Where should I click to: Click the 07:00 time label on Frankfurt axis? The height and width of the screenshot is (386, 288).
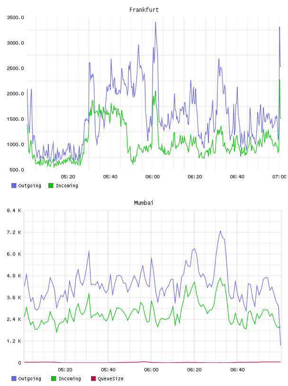tap(279, 177)
